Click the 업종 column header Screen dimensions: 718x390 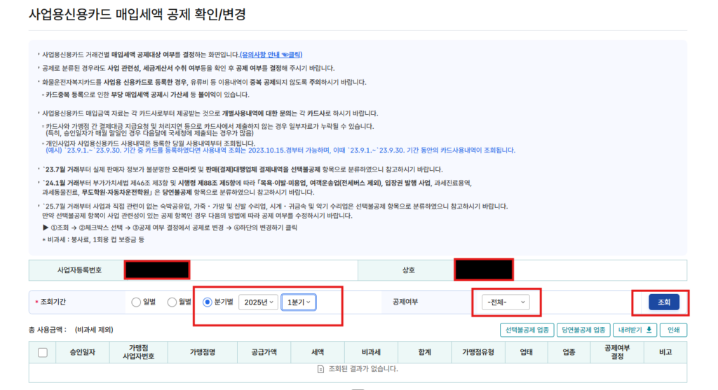click(569, 352)
